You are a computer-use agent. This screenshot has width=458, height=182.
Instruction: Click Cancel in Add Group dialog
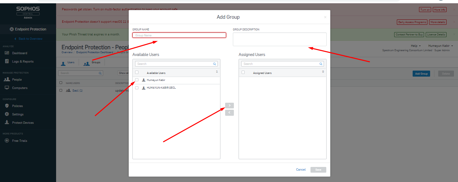[x=301, y=170]
